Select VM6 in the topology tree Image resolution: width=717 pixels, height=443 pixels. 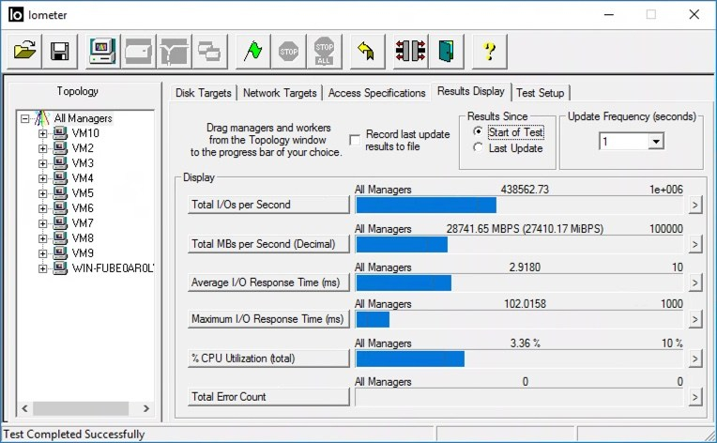coord(83,208)
